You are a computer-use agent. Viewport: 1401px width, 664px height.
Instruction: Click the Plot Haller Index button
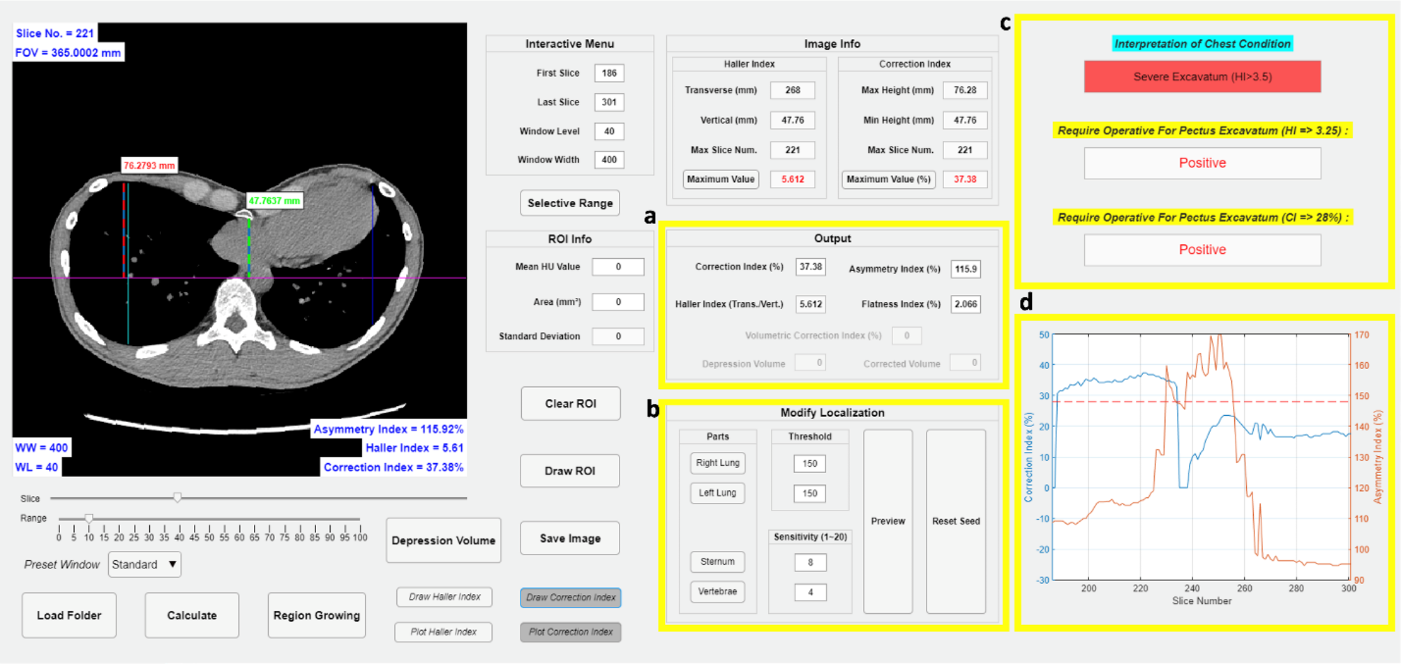pyautogui.click(x=443, y=632)
